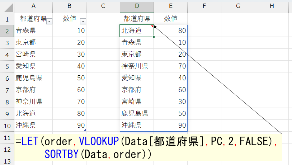Click cell A2 containing 青森県
Viewport: 292px width, 165px height.
tap(33, 31)
